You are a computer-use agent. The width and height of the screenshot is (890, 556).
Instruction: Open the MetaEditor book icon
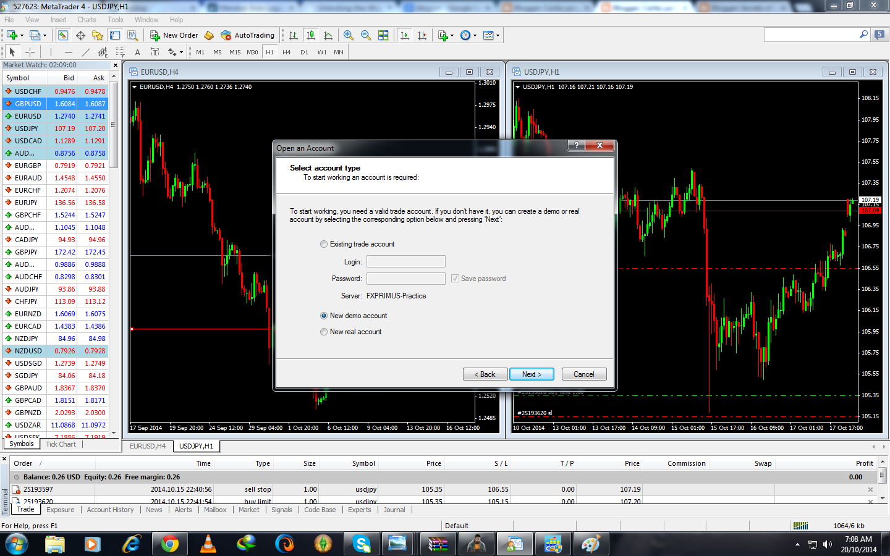point(209,35)
